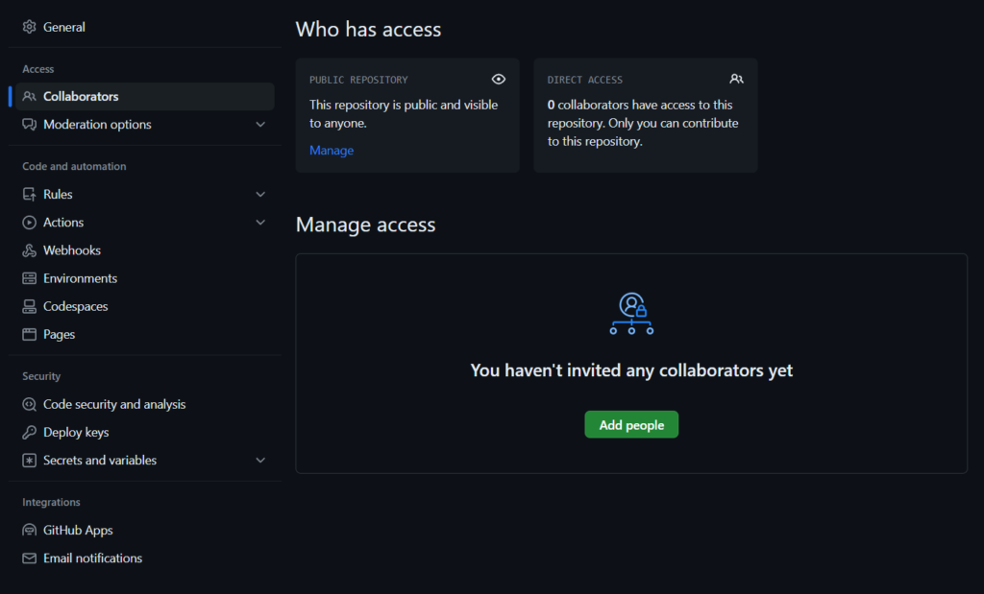984x594 pixels.
Task: Select the Codespaces icon
Action: tap(28, 305)
